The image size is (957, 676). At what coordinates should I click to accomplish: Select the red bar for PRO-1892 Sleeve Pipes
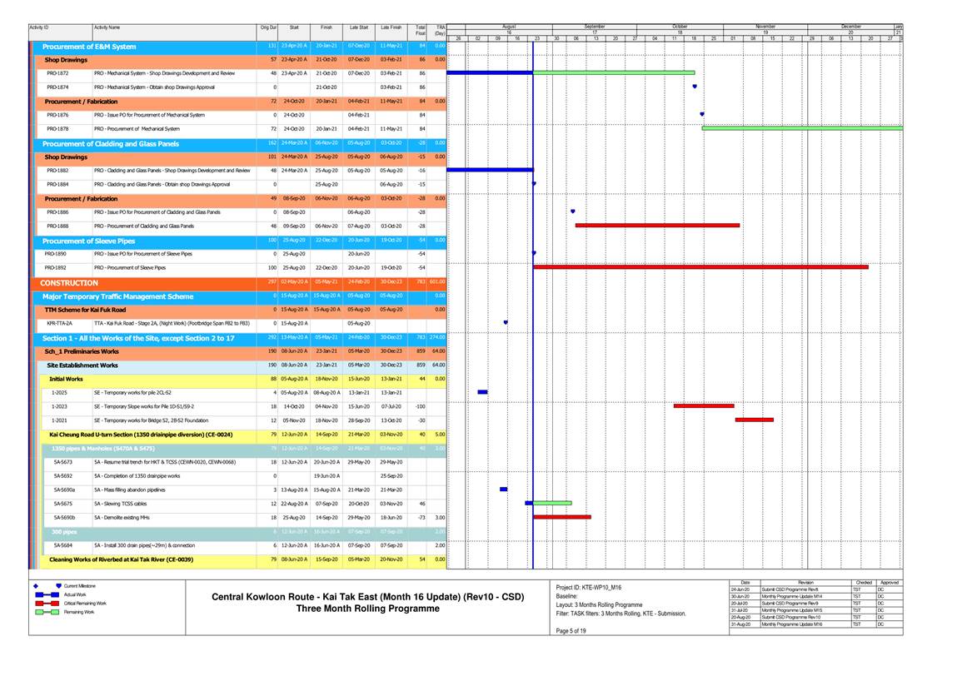[700, 267]
